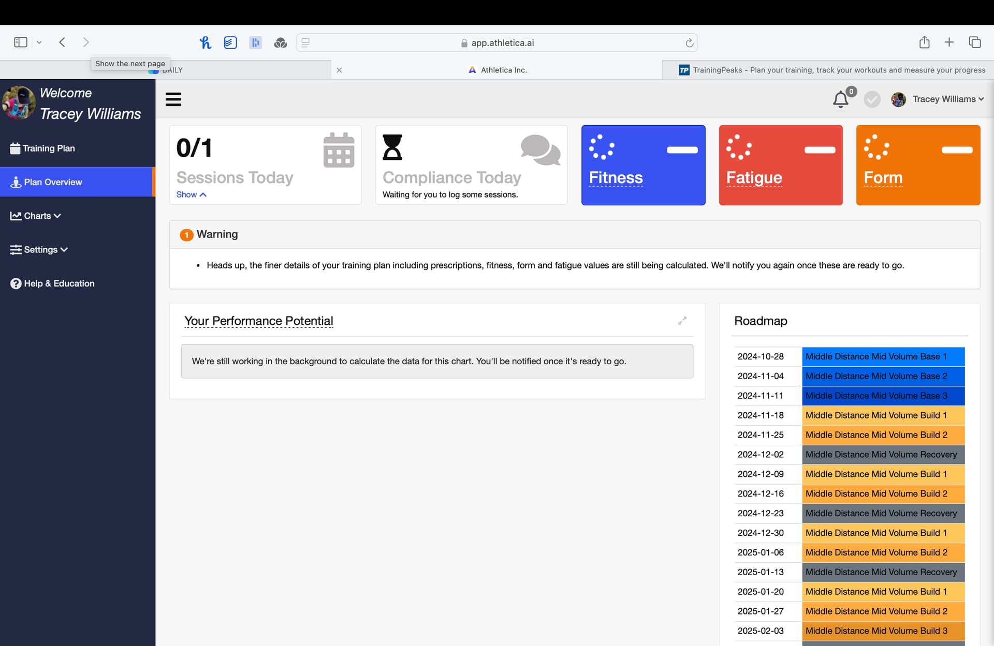Viewport: 994px width, 646px height.
Task: Switch to the DAILY tab
Action: click(166, 70)
